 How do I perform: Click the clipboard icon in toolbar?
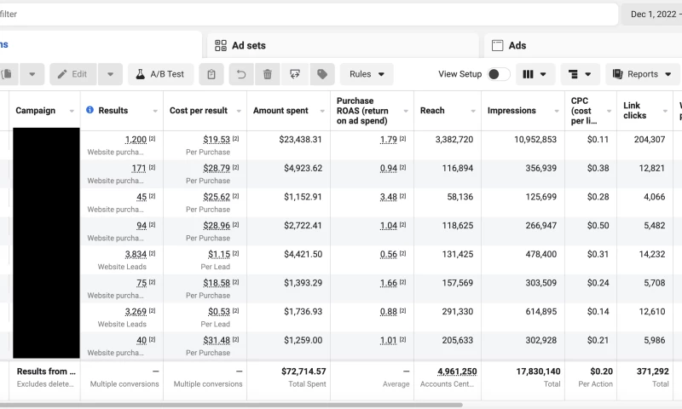coord(211,74)
